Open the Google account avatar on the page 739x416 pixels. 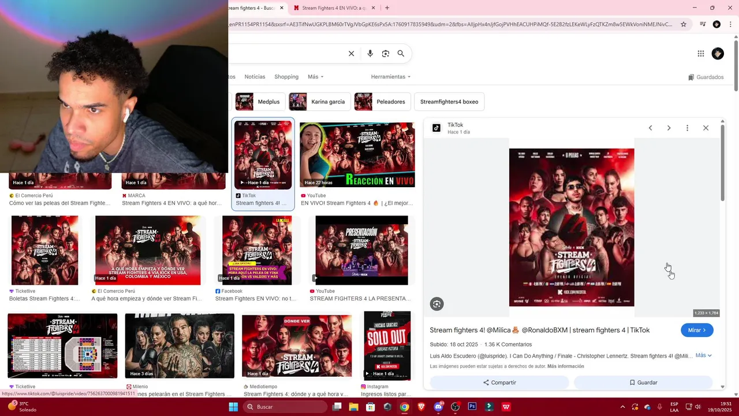click(x=718, y=54)
